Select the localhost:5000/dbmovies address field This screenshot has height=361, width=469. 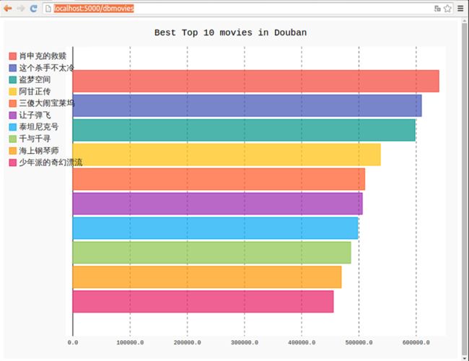pyautogui.click(x=247, y=9)
